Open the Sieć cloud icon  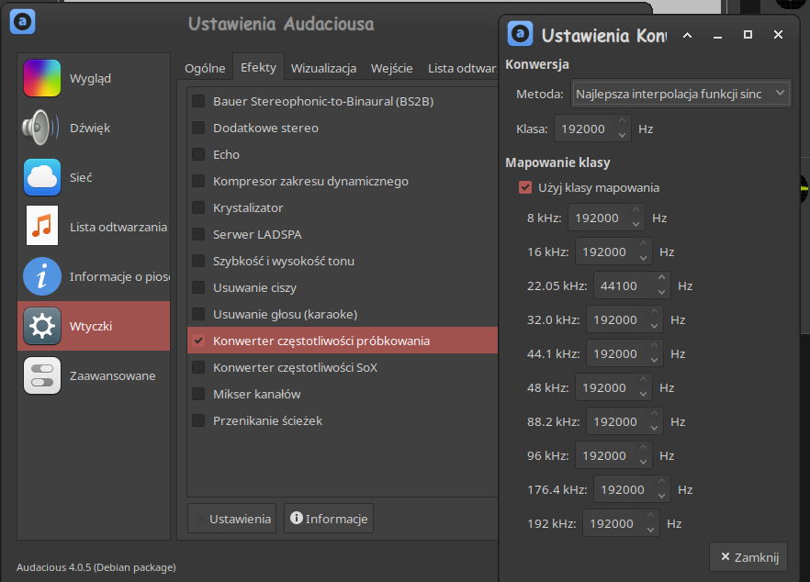pos(42,177)
